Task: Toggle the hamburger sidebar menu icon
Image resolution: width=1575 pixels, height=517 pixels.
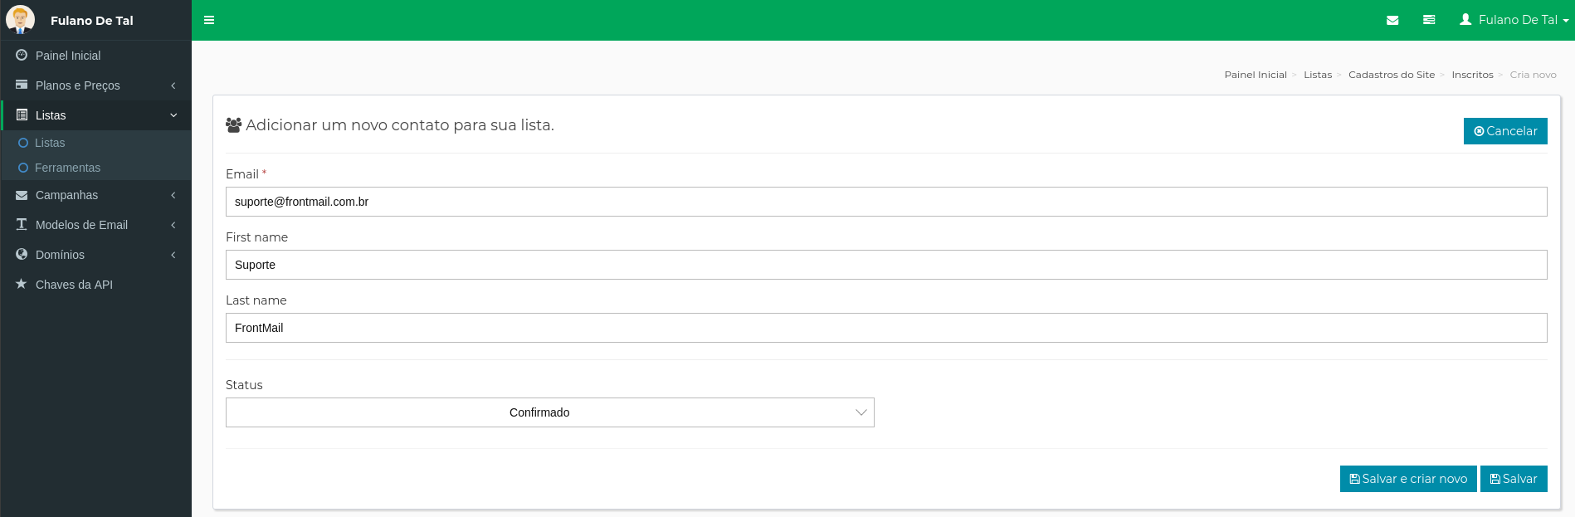Action: pos(209,20)
